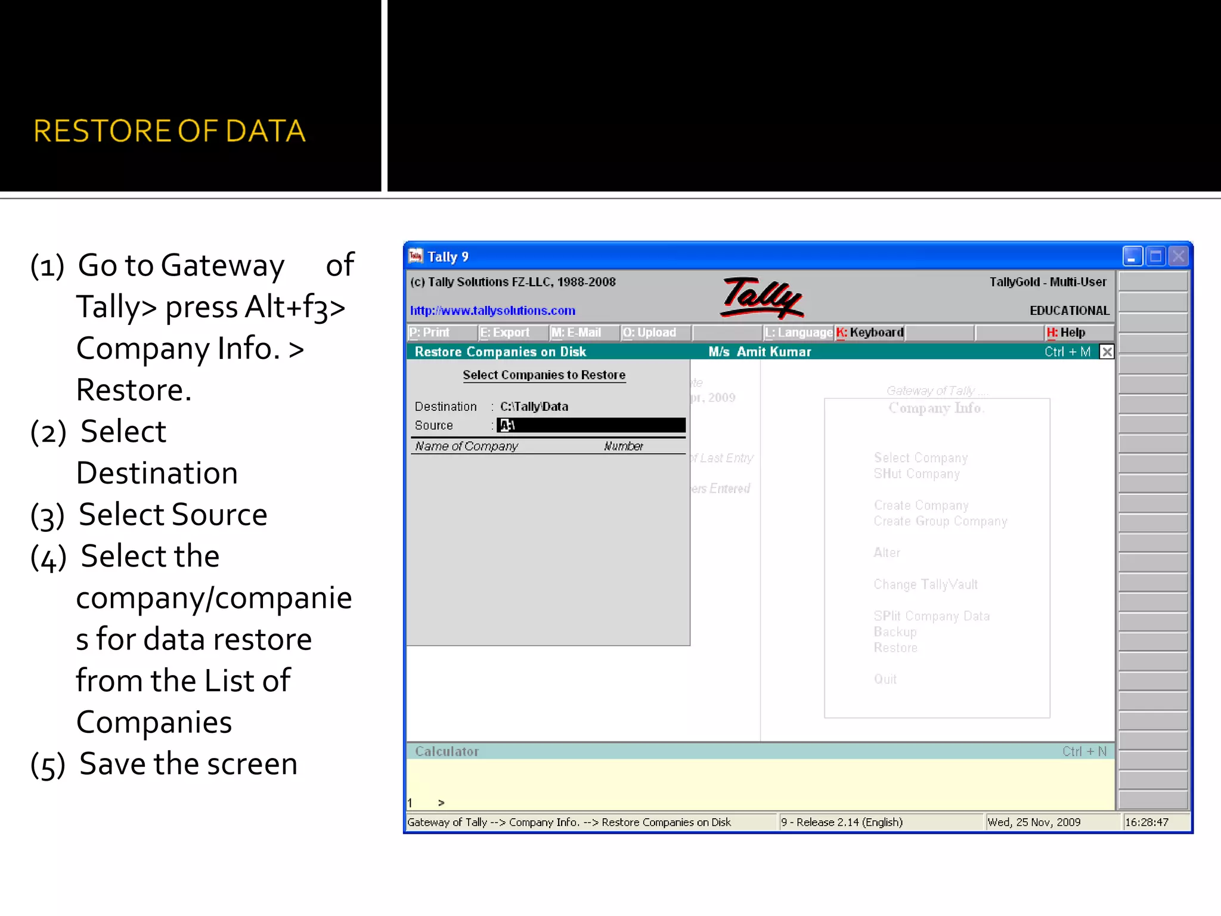
Task: Choose SPlit Company Data option
Action: click(931, 616)
